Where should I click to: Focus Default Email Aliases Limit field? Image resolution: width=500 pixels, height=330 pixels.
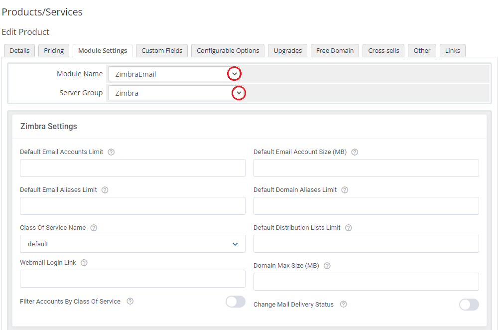pos(132,206)
